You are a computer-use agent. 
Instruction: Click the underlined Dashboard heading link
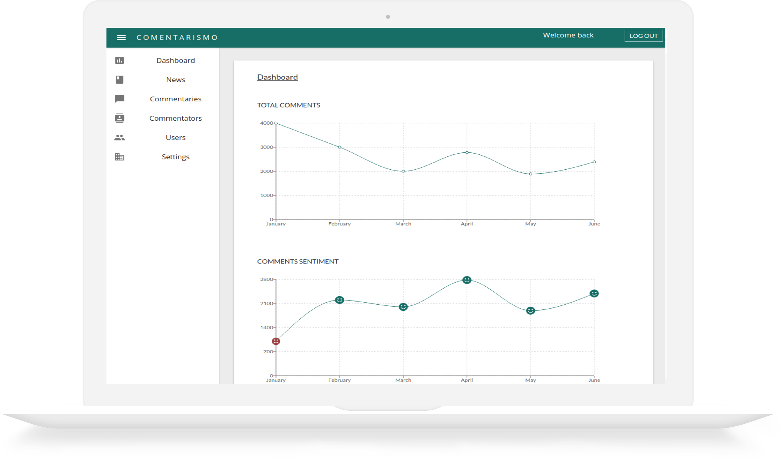[x=277, y=77]
